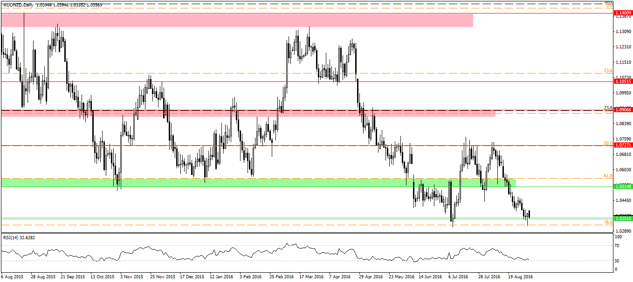The height and width of the screenshot is (282, 633).
Task: Click the 6 Aug 2015 date label
Action: (13, 276)
